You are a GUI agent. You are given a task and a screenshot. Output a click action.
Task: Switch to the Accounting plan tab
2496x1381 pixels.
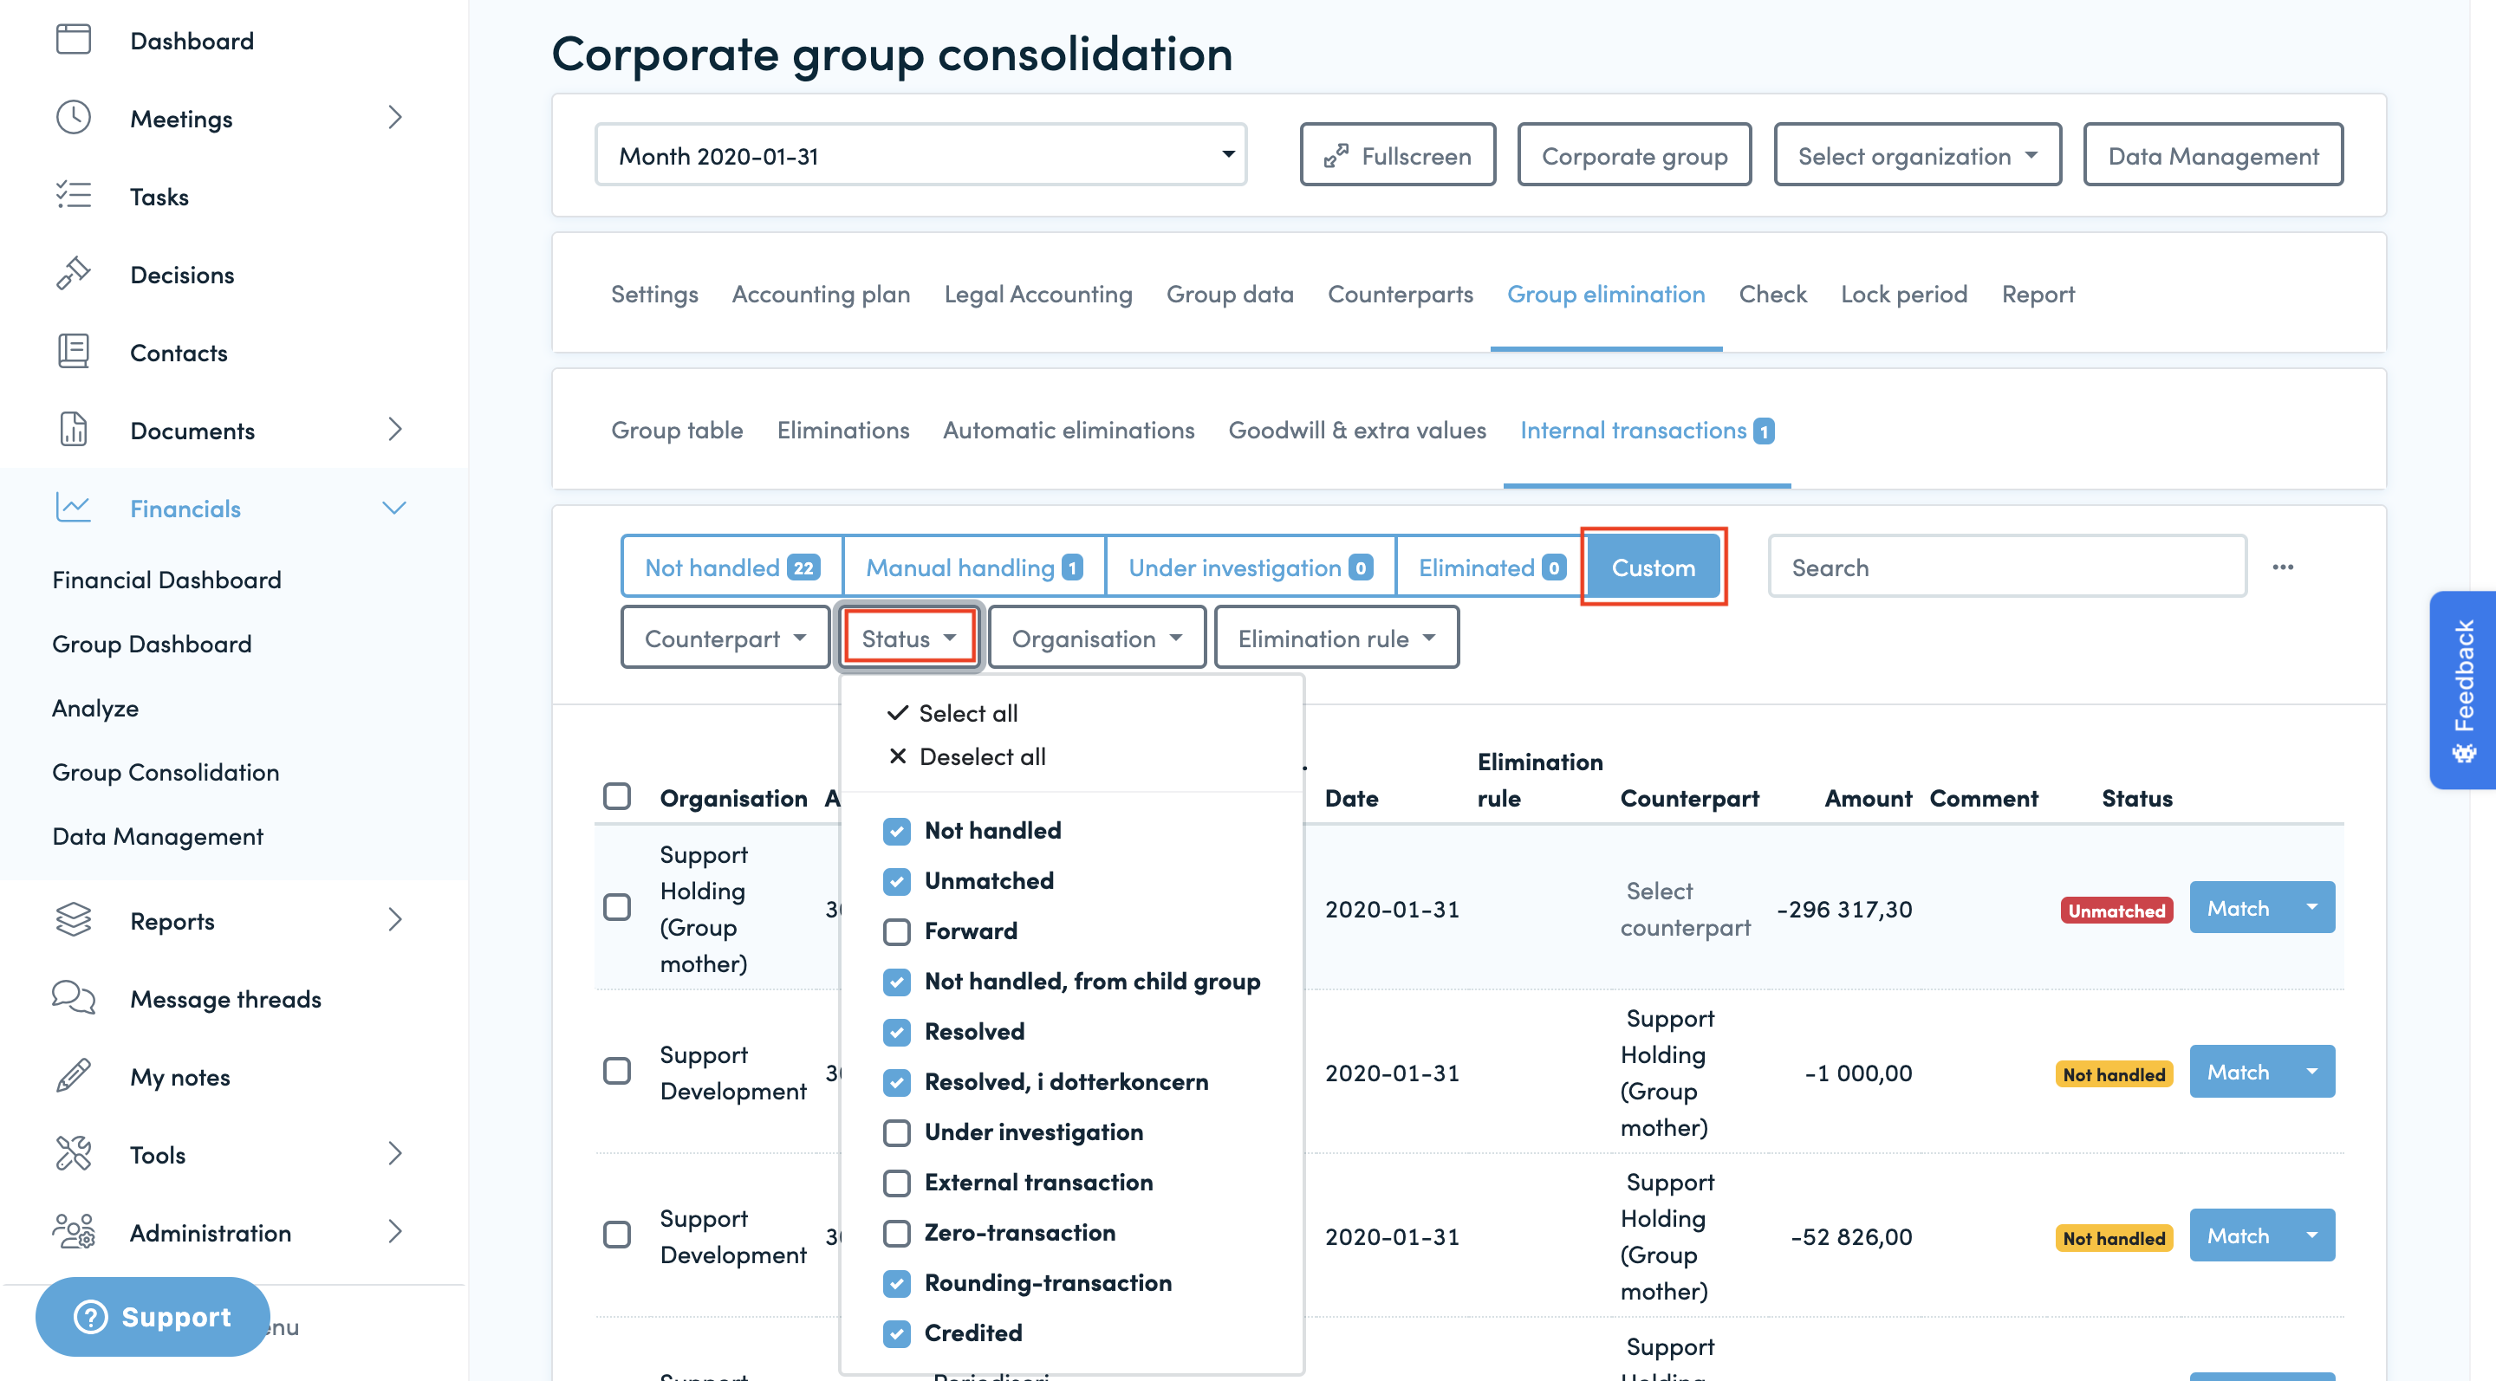pos(821,294)
